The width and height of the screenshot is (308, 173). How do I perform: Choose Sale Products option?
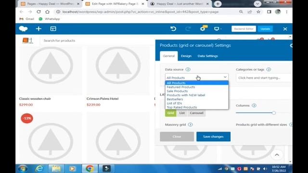point(197,91)
